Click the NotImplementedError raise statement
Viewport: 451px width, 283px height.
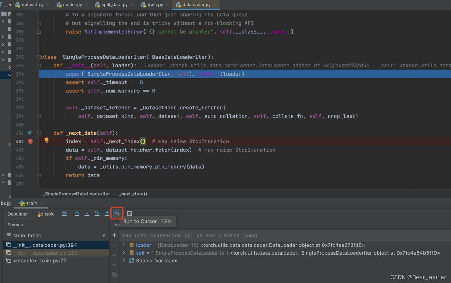[x=179, y=32]
